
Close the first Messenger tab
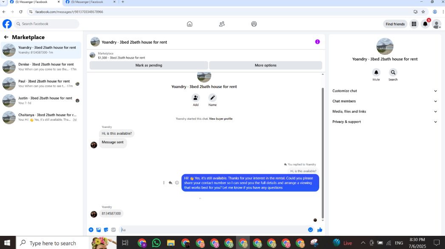click(x=59, y=2)
